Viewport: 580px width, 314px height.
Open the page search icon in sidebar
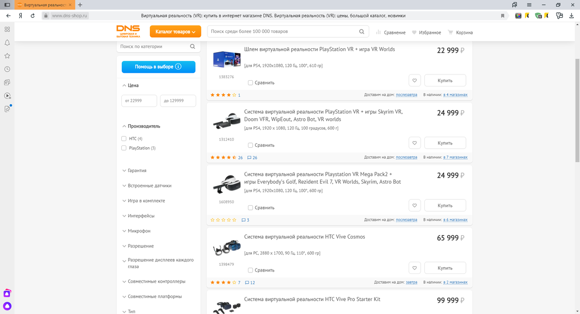click(7, 109)
